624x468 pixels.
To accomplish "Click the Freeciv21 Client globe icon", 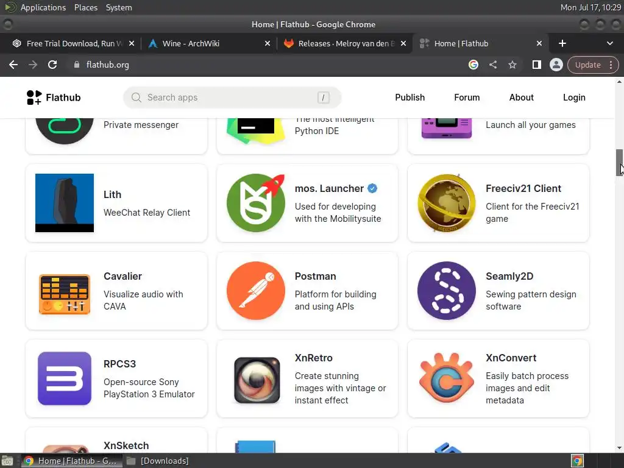I will 447,202.
